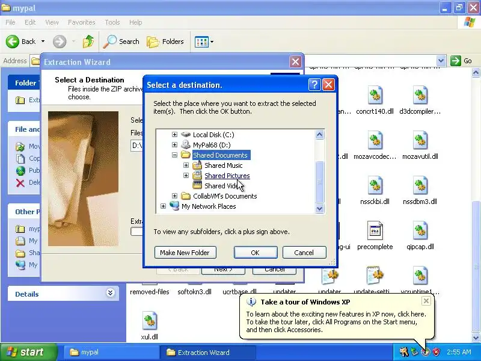The width and height of the screenshot is (481, 361).
Task: Select the removed-files file label
Action: [149, 292]
